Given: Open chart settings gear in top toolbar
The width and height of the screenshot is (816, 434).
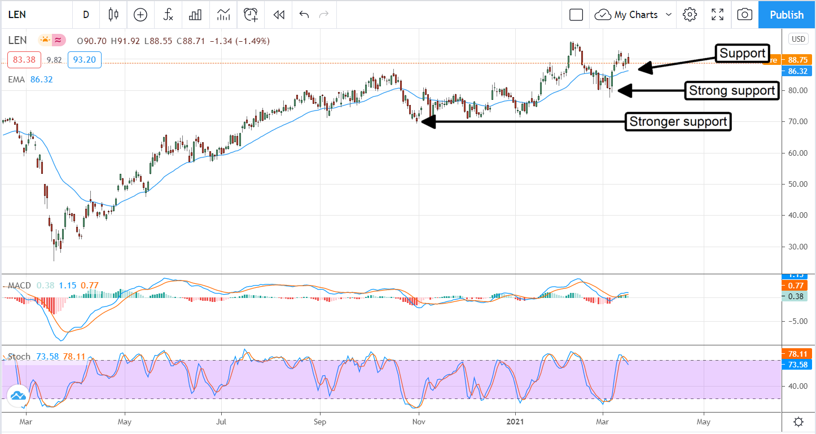Looking at the screenshot, I should point(690,15).
